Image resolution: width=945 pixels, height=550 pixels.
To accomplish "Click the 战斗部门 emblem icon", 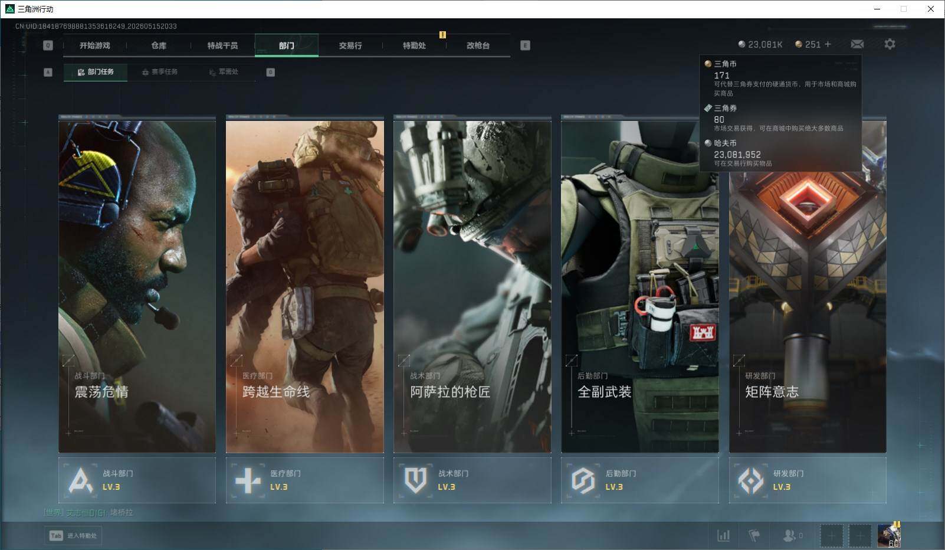I will point(81,480).
